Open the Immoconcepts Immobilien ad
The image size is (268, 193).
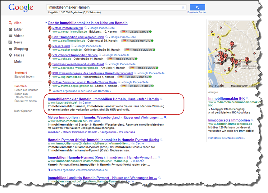click(x=229, y=120)
